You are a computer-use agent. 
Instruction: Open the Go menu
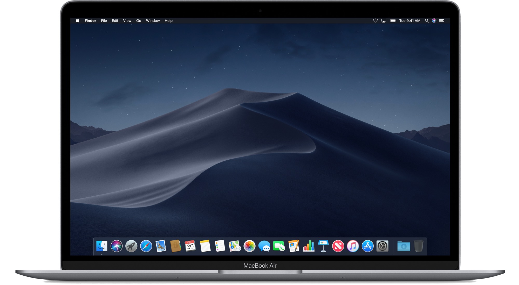point(139,20)
